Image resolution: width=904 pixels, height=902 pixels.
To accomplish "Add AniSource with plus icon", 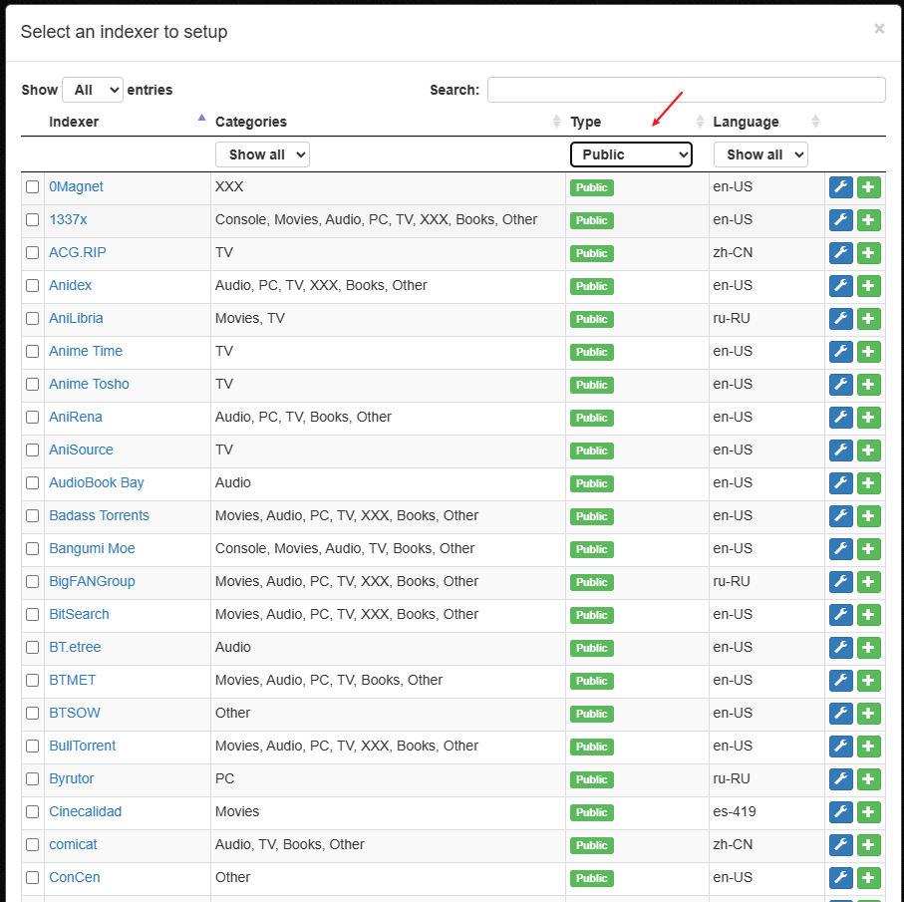I will [x=869, y=451].
